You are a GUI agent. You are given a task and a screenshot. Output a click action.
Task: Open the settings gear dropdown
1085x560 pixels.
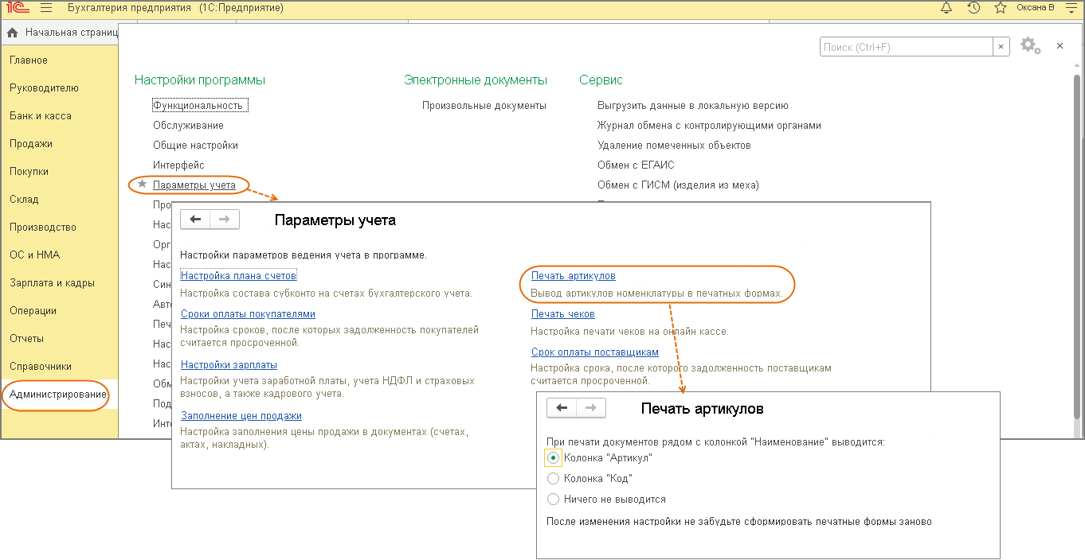click(x=1031, y=46)
